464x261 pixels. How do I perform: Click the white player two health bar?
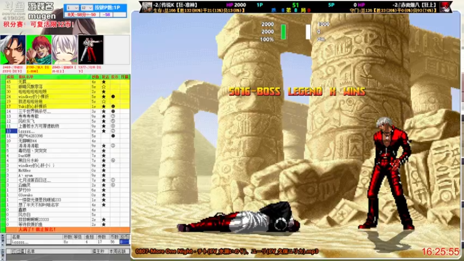click(308, 32)
